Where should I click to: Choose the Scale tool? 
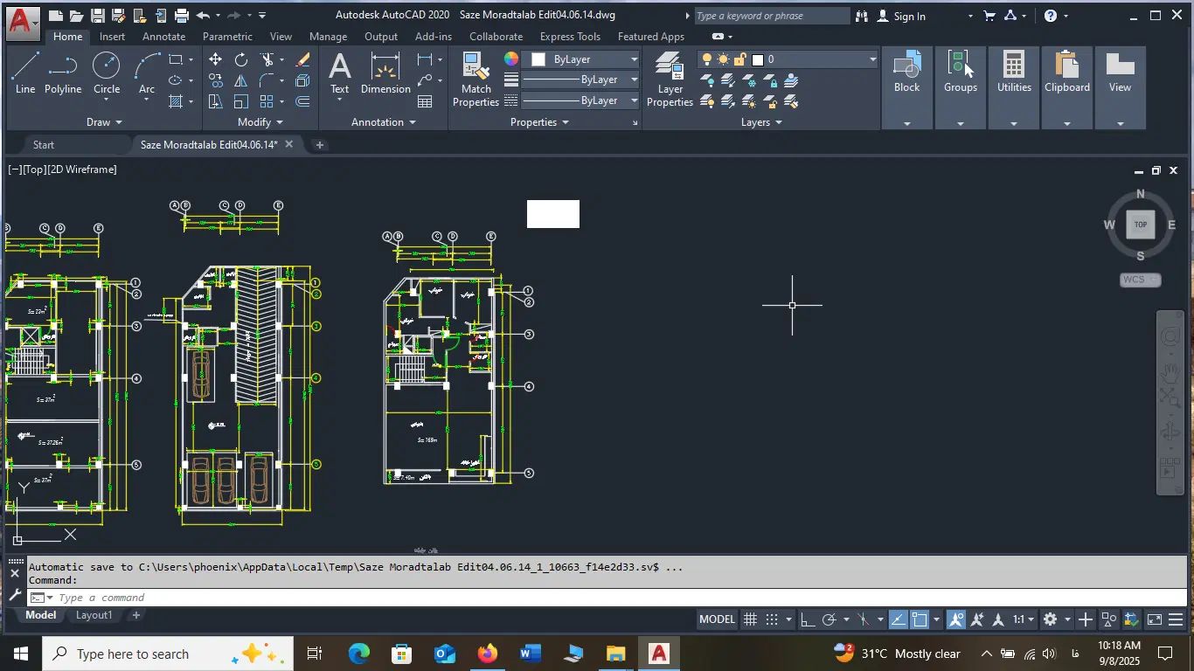(x=240, y=101)
